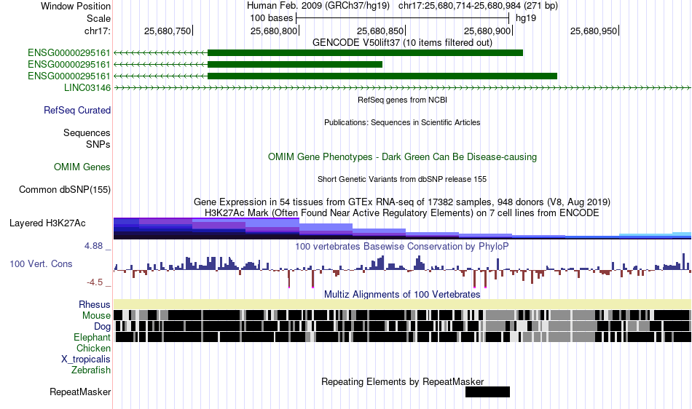Click Publications: Sequences in Scientific Articles title
This screenshot has width=692, height=409.
tap(403, 122)
